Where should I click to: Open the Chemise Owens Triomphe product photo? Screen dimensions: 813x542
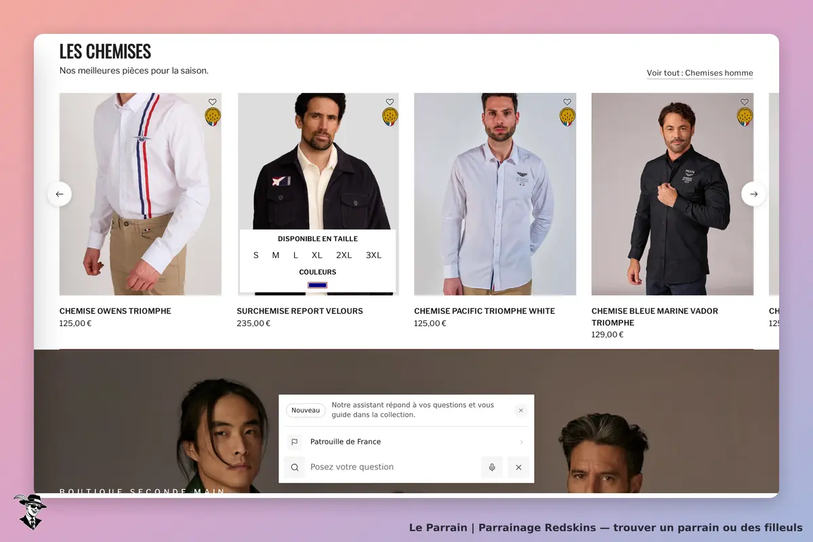[140, 194]
